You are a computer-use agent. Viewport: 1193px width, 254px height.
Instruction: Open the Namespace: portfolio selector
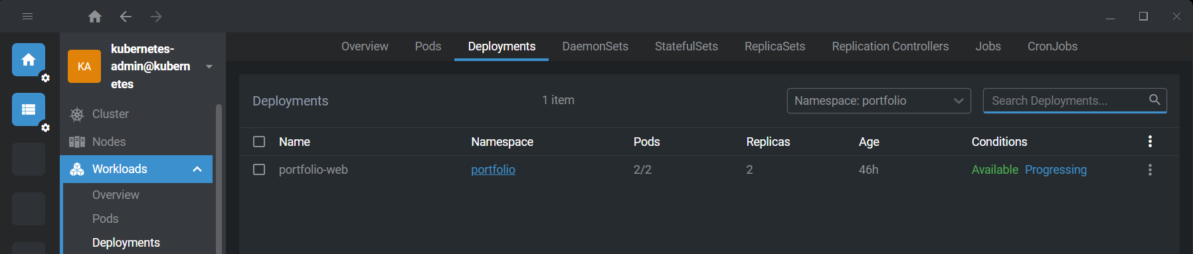(x=879, y=101)
